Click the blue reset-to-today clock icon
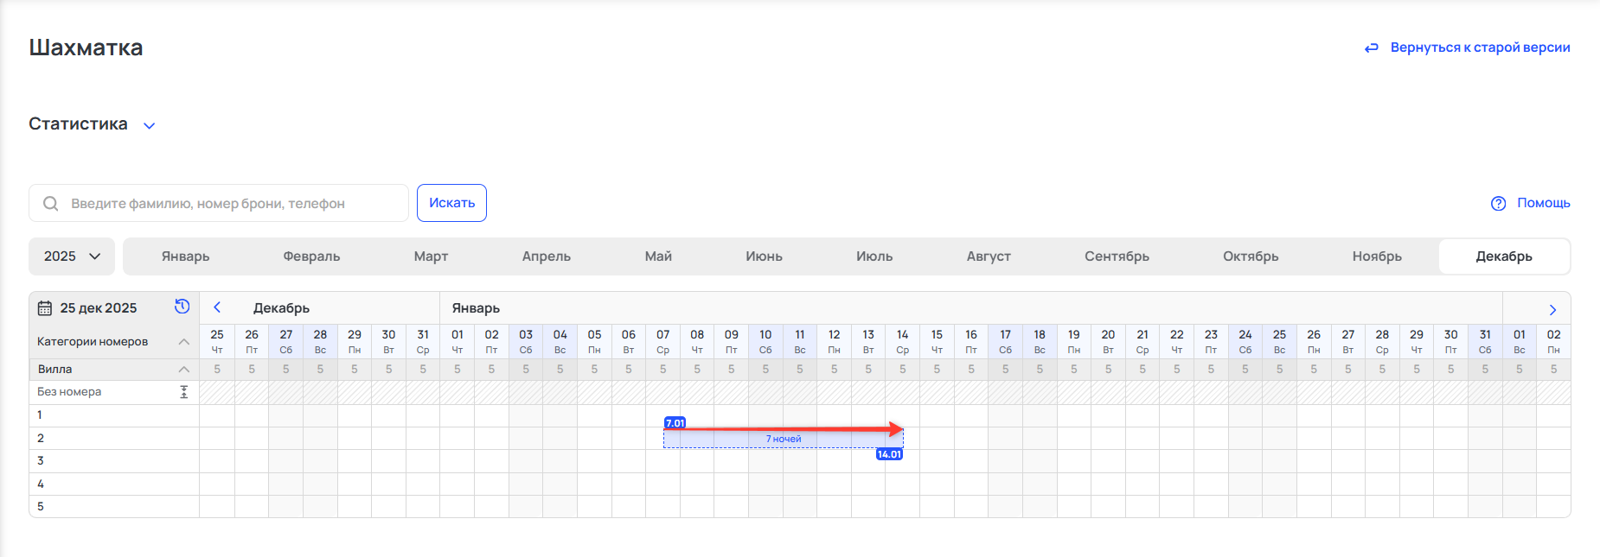1600x557 pixels. click(x=182, y=307)
